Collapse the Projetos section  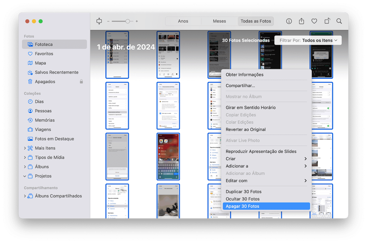[x=25, y=176]
